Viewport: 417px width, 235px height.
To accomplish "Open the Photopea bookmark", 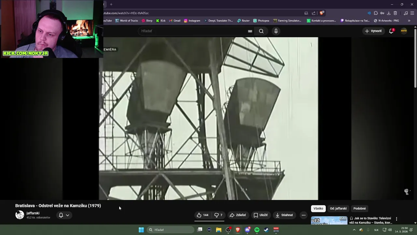I will (261, 21).
